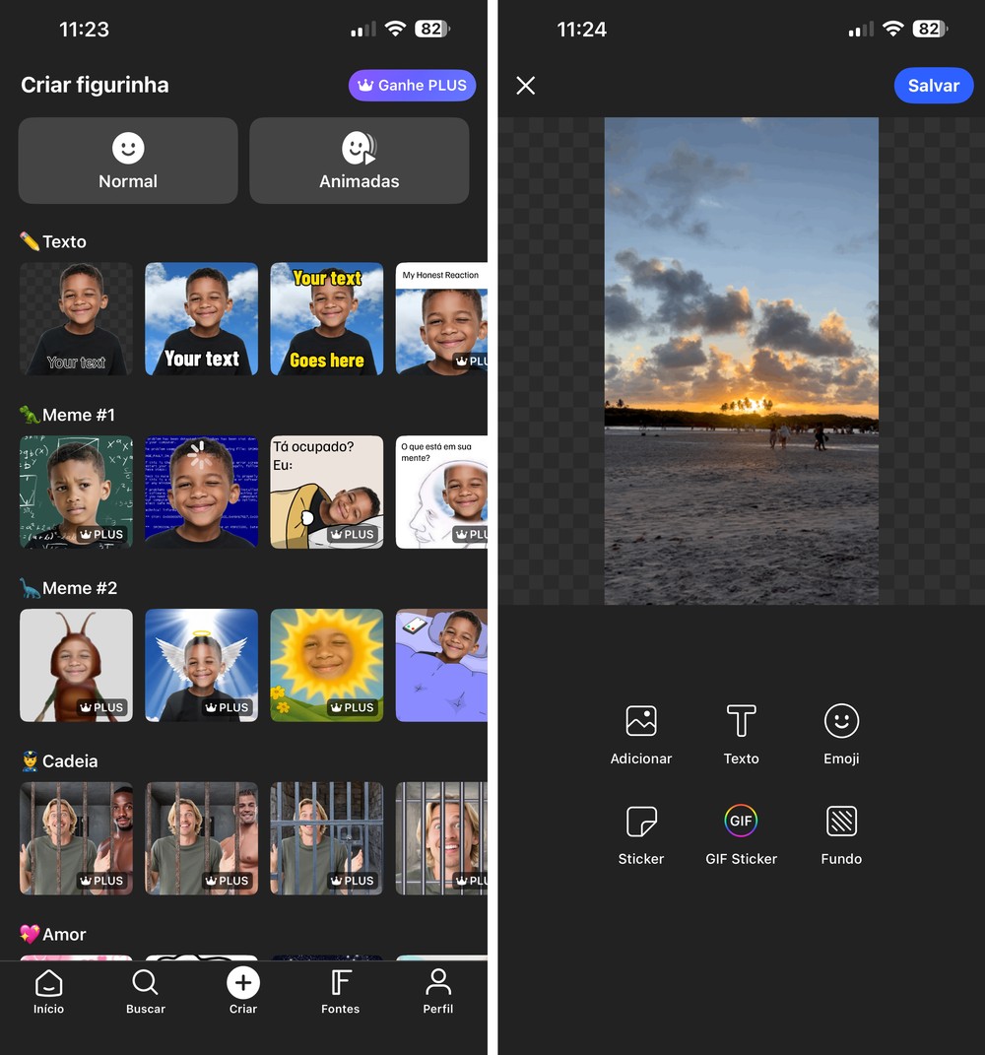Open the Buscar search tab

(146, 991)
